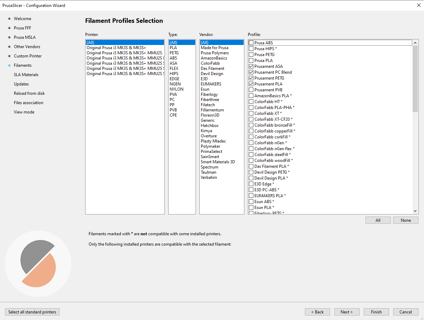Enable the Esun ABS profile
Image resolution: width=424 pixels, height=320 pixels.
point(251,202)
